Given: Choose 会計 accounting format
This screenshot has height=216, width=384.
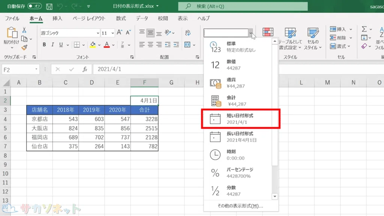Looking at the screenshot, I should [x=237, y=101].
